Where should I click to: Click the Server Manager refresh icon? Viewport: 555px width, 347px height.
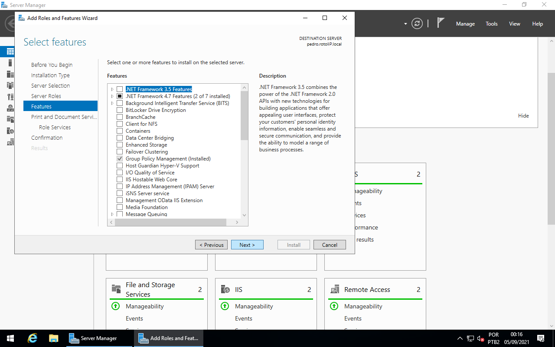click(x=417, y=23)
